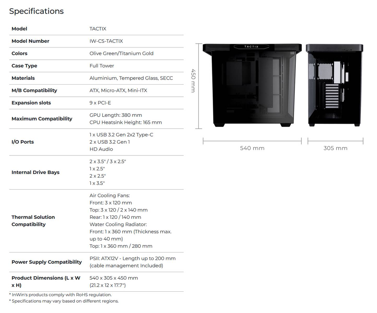Open the TACTIX case side view image
The width and height of the screenshot is (377, 313).
click(252, 86)
